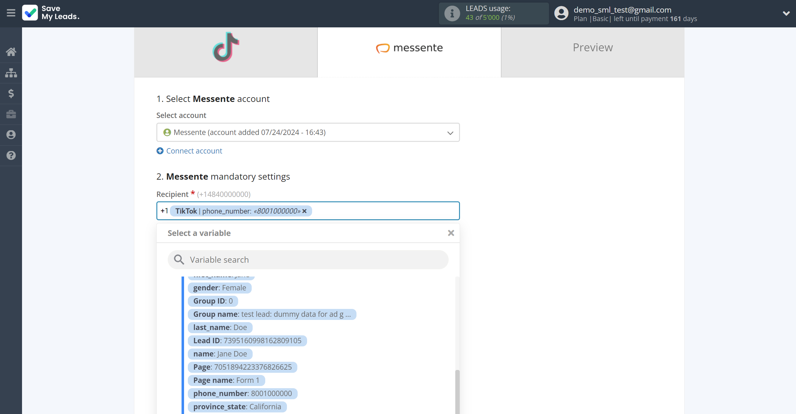Select the gender: Female variable
Viewport: 796px width, 414px height.
click(220, 288)
